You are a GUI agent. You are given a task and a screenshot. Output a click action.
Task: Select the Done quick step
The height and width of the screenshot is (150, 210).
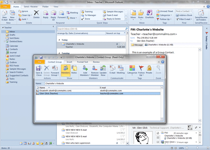pos(86,19)
